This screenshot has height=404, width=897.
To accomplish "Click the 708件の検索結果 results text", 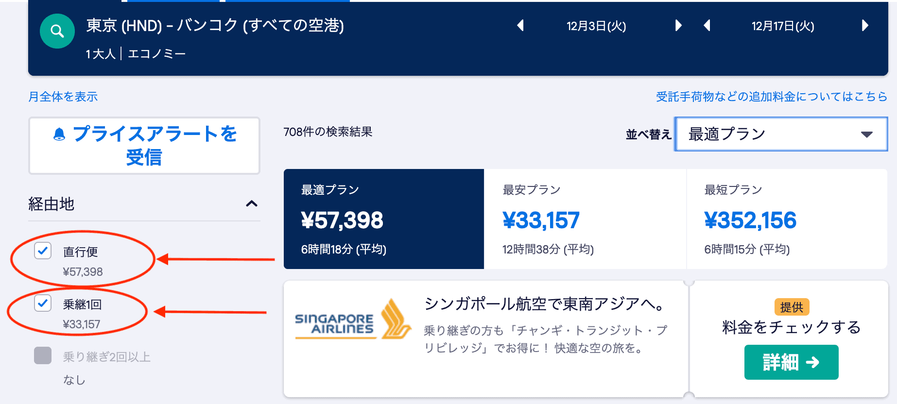I will coord(328,132).
